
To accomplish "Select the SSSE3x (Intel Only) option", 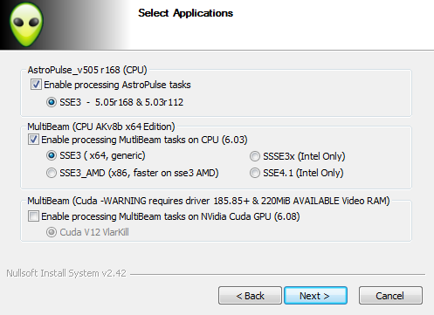I will click(255, 156).
